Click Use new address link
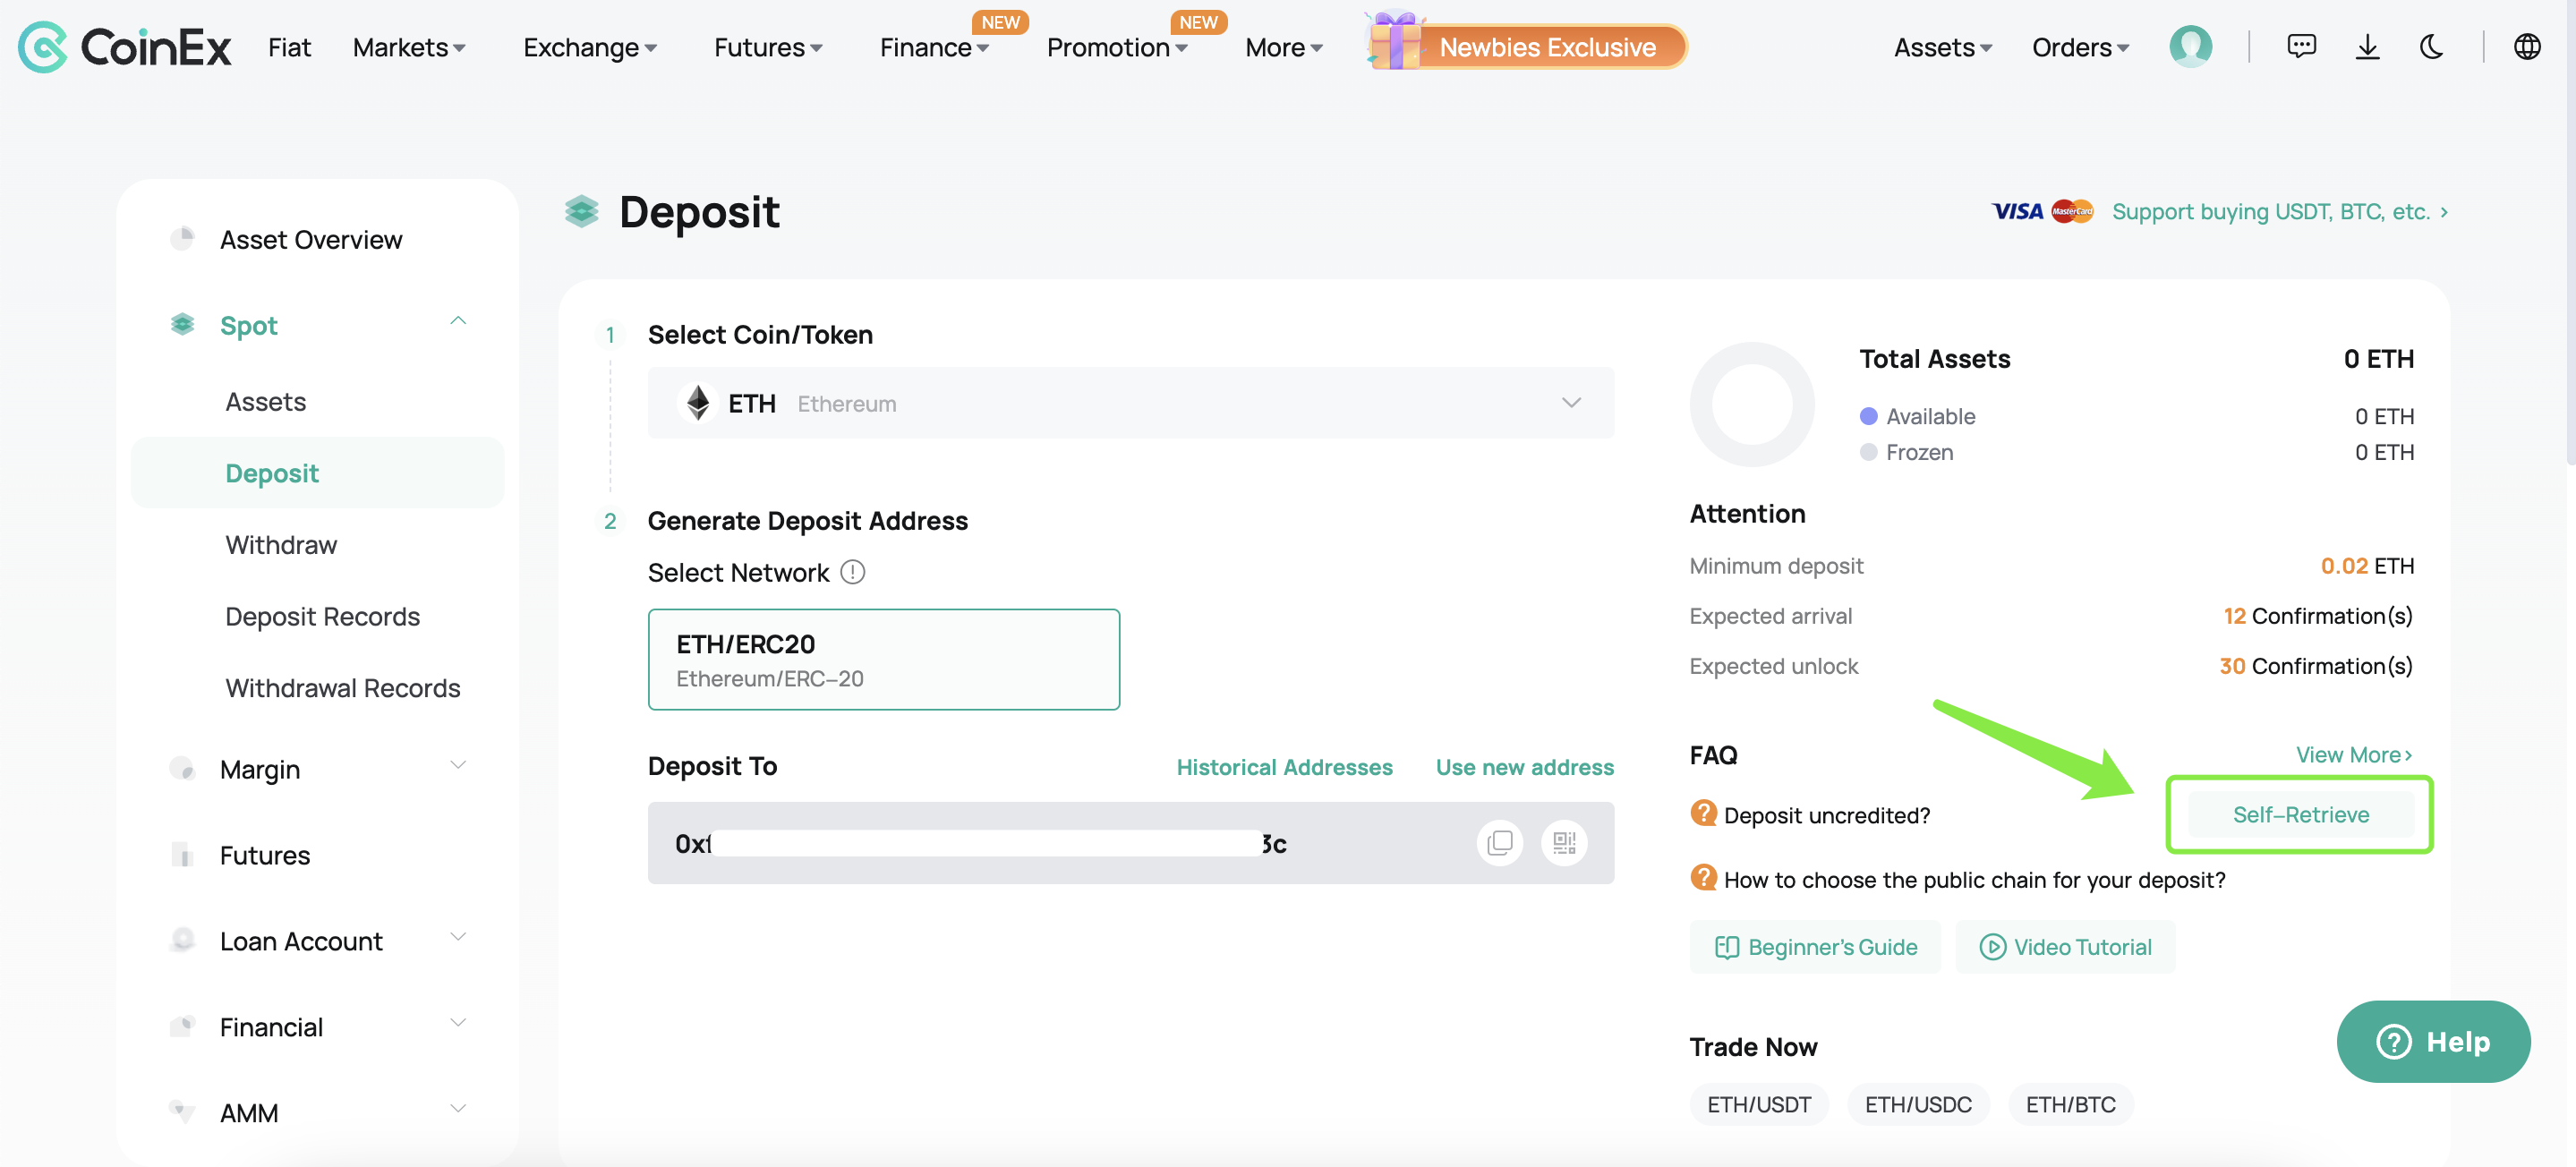Viewport: 2576px width, 1167px height. pyautogui.click(x=1524, y=767)
